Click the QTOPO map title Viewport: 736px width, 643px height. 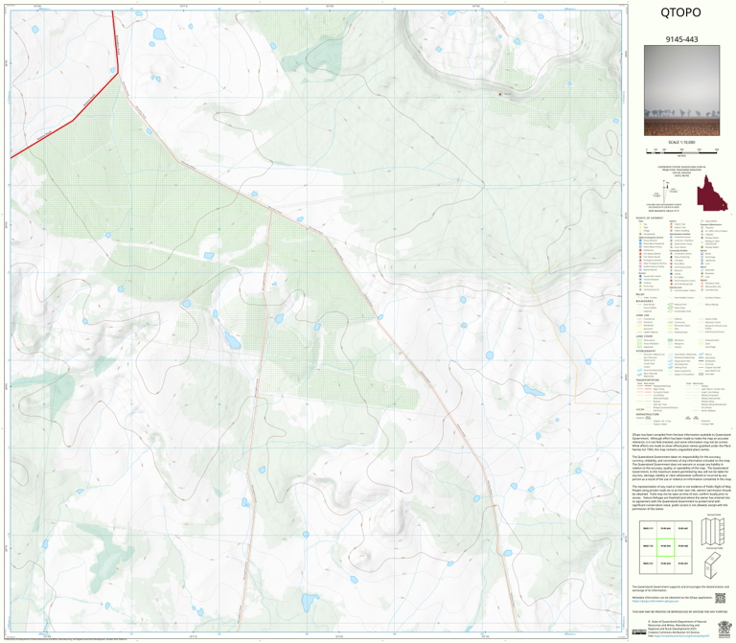point(680,12)
